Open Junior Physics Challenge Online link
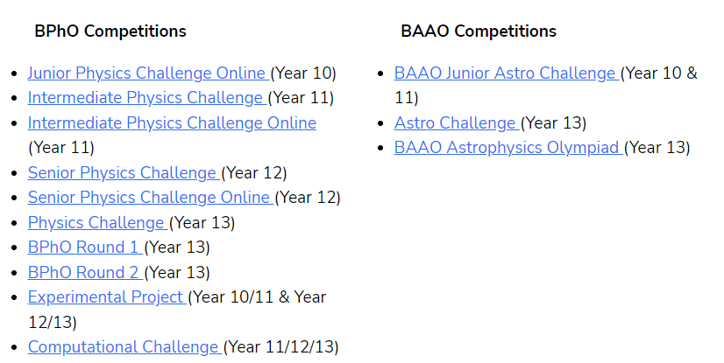The width and height of the screenshot is (724, 363). (x=147, y=73)
